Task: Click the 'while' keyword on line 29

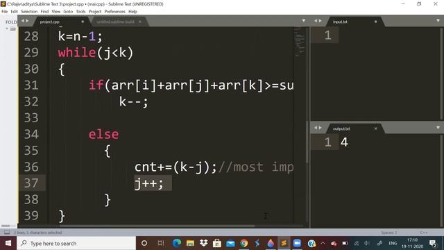Action: (77, 53)
